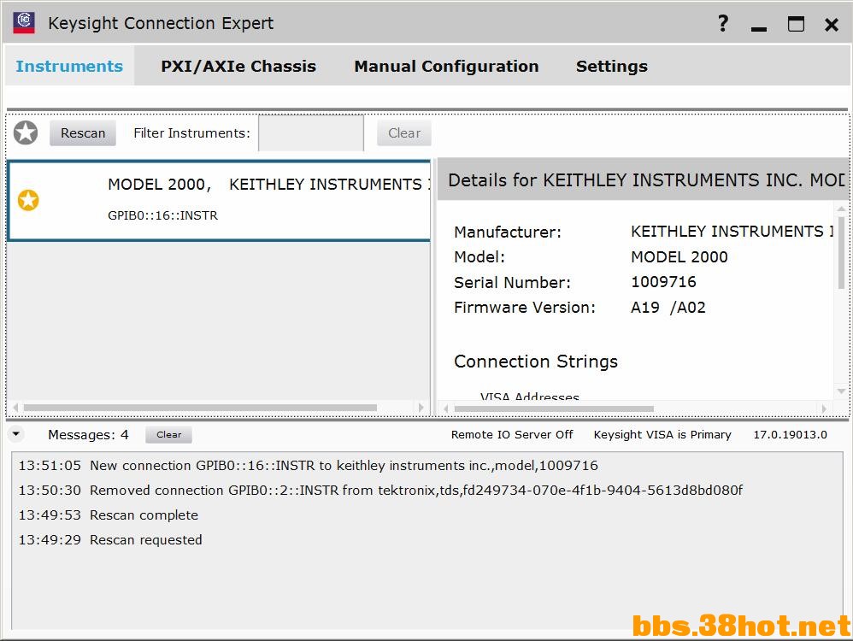This screenshot has height=641, width=853.
Task: Close the Connection Expert window
Action: [x=832, y=25]
